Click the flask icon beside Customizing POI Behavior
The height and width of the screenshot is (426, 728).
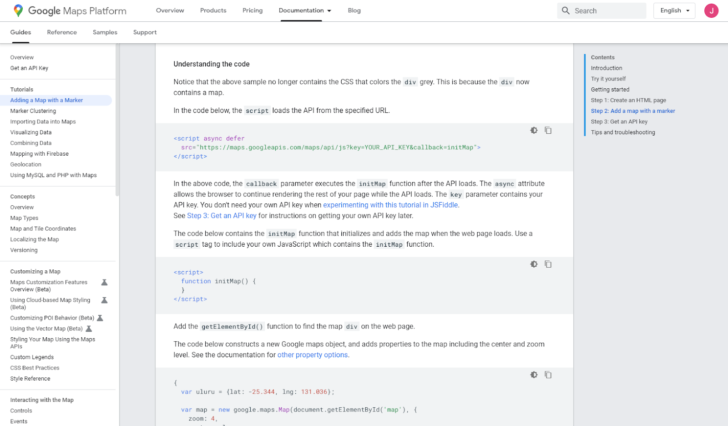101,318
